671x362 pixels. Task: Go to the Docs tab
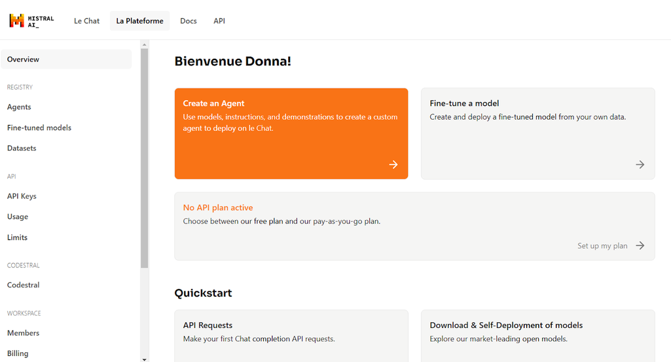coord(189,21)
